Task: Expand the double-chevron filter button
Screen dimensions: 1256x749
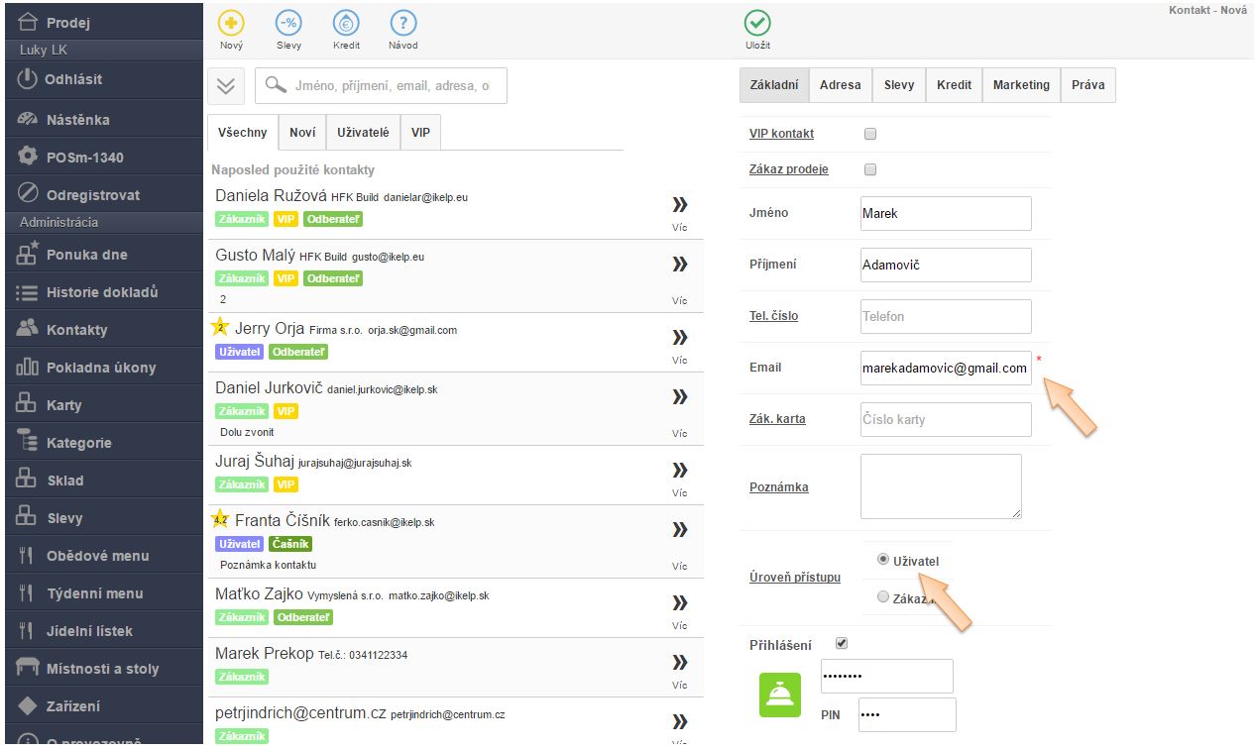Action: click(x=226, y=86)
